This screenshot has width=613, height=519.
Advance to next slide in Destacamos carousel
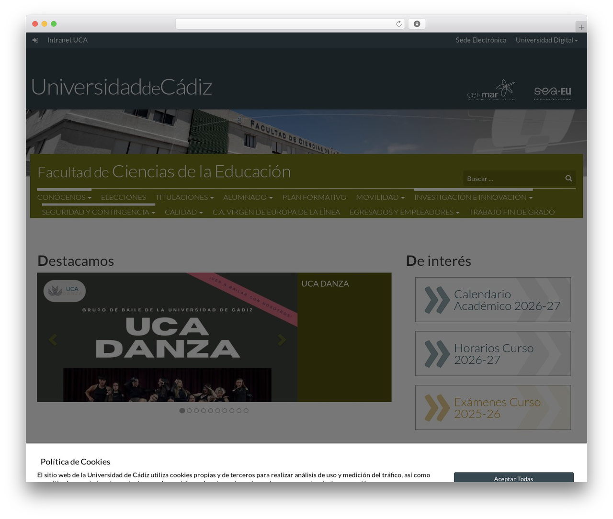[282, 339]
